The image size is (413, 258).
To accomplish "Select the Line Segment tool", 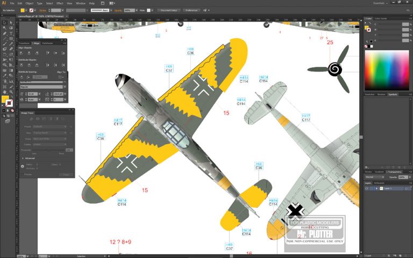I will [x=4, y=39].
